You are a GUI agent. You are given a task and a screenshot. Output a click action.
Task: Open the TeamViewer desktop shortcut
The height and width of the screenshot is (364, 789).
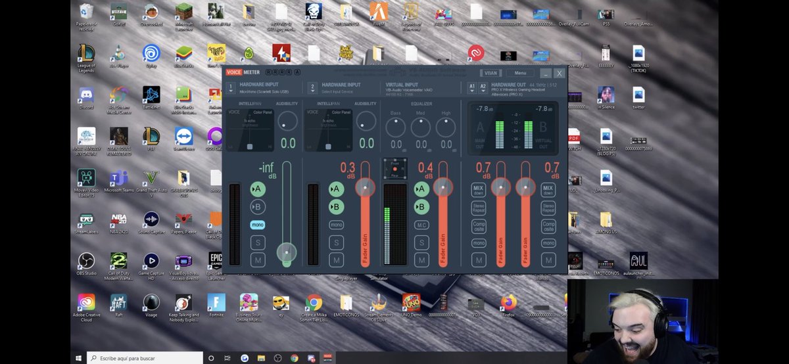coord(183,138)
